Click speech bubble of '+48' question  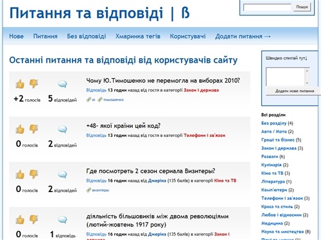pyautogui.click(x=62, y=129)
